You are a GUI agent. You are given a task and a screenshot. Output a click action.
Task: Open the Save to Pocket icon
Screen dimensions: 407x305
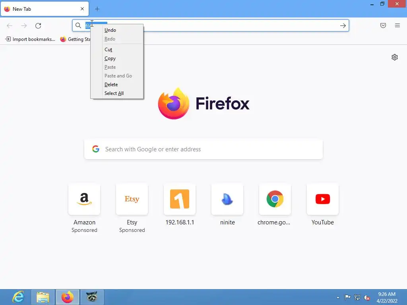pos(383,25)
